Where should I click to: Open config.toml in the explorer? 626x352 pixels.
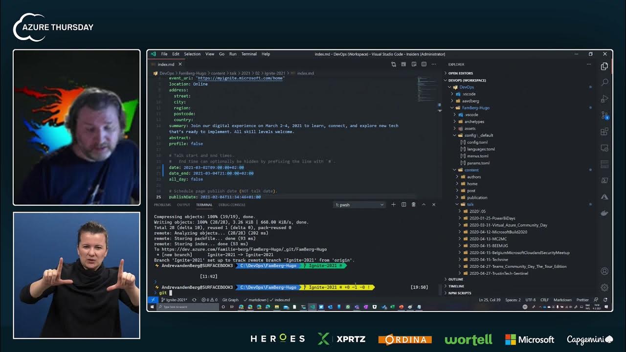(x=477, y=142)
